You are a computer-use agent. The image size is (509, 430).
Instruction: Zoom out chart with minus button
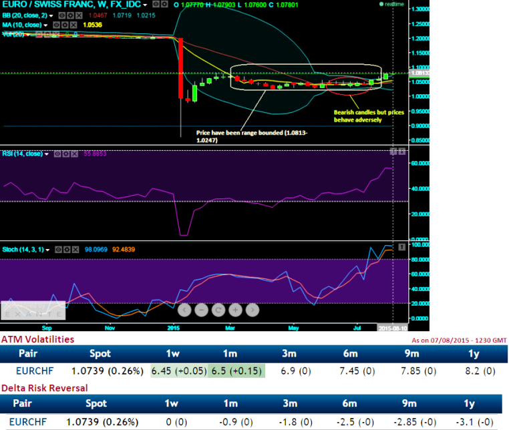pyautogui.click(x=201, y=310)
